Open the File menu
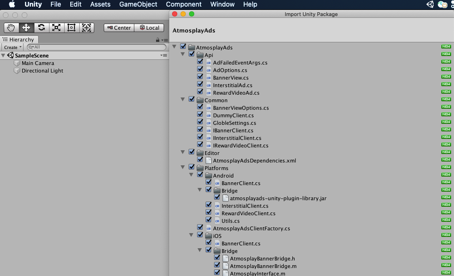This screenshot has height=276, width=454. click(x=56, y=4)
